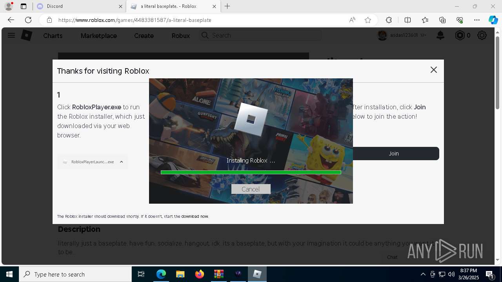This screenshot has height=282, width=502.
Task: Open Roblox notifications bell
Action: point(440,36)
